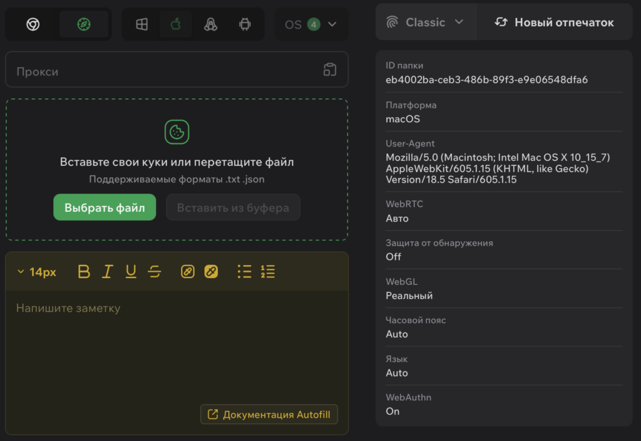
Task: Open the Classic fingerprint type dropdown
Action: point(426,22)
